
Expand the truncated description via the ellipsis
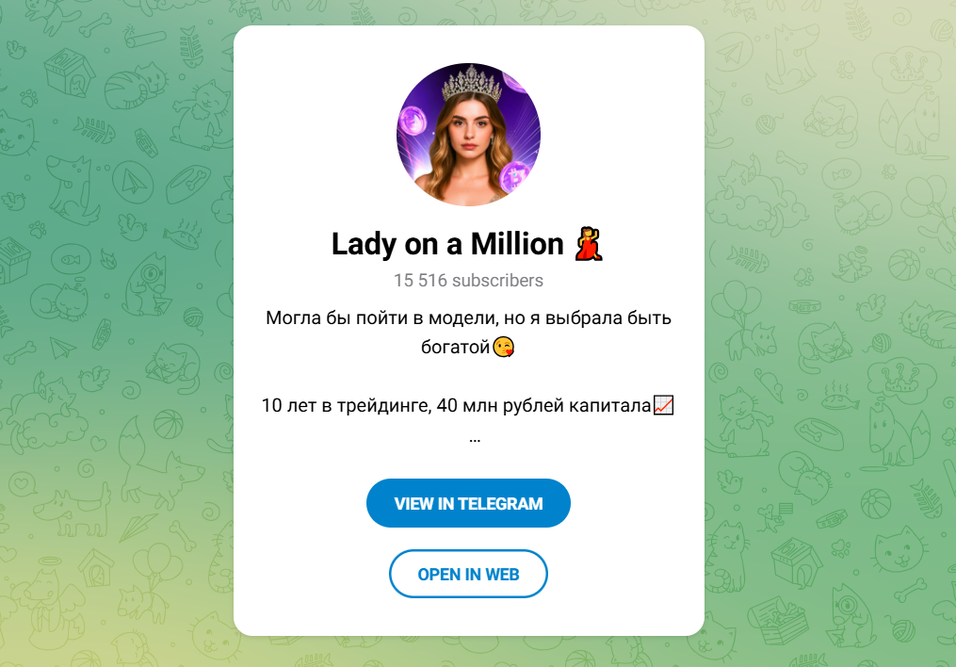tap(475, 438)
